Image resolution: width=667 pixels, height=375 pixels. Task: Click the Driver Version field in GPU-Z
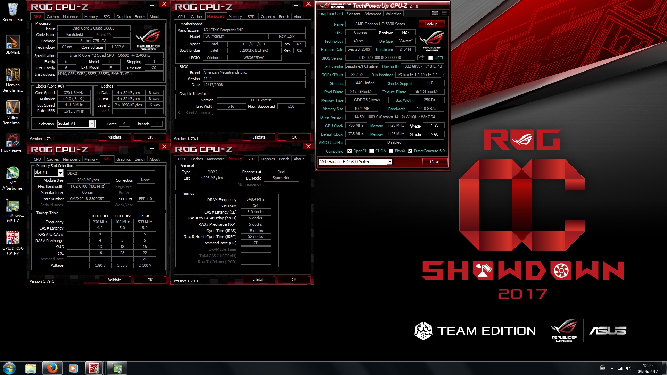point(395,117)
